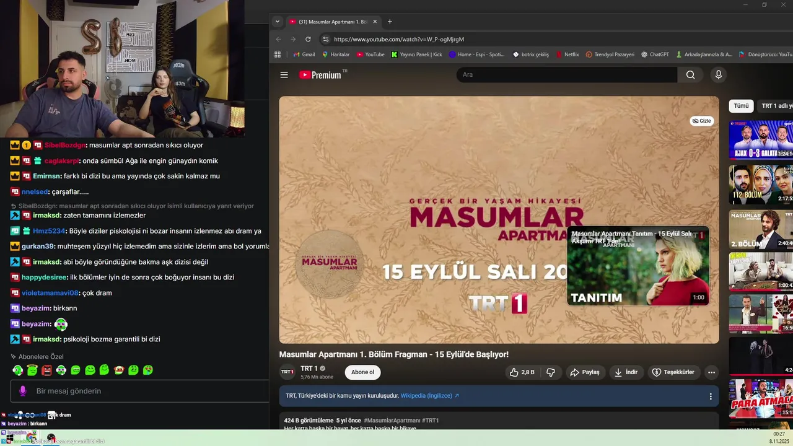
Task: Open the Gmail bookmark
Action: tap(304, 55)
